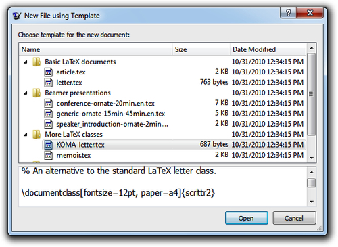Collapse the Beamer presentations tree node
Screen dimensions: 338x247
tap(26, 93)
